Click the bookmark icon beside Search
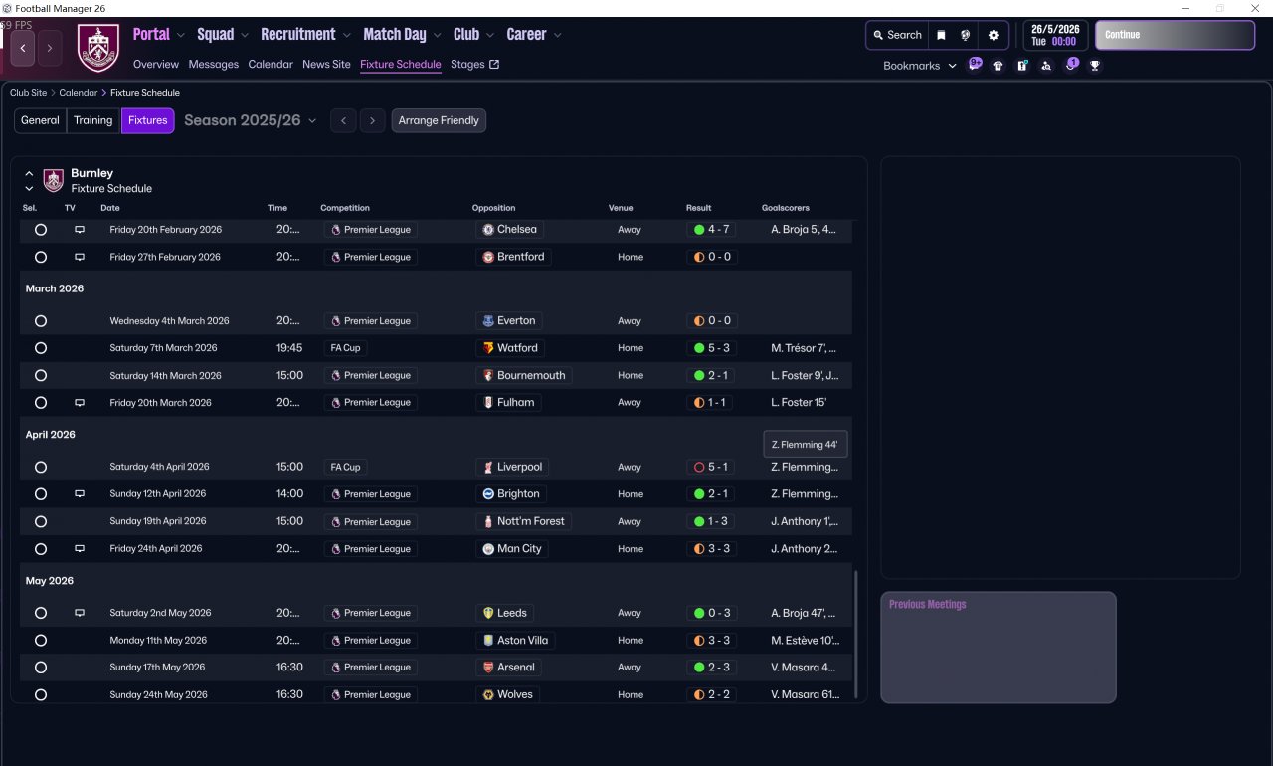Image resolution: width=1273 pixels, height=766 pixels. [941, 35]
